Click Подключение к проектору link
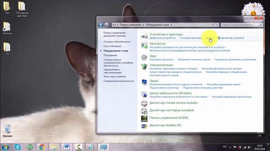 [164, 88]
